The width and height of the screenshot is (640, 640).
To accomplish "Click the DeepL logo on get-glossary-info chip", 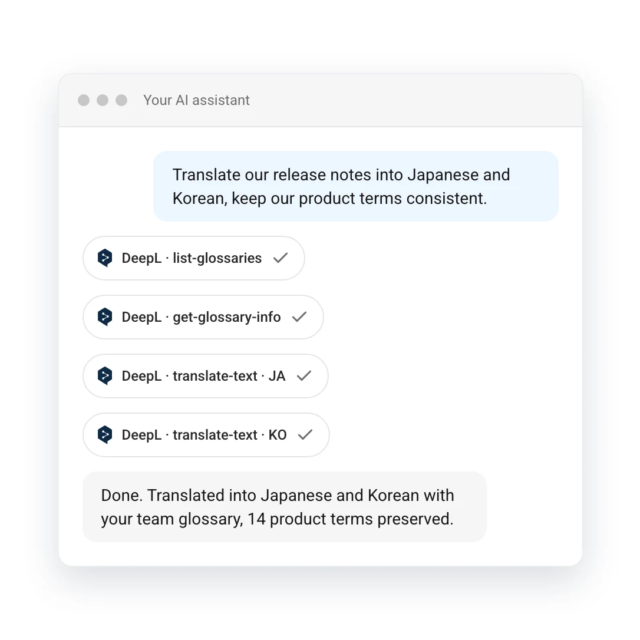I will coord(105,316).
